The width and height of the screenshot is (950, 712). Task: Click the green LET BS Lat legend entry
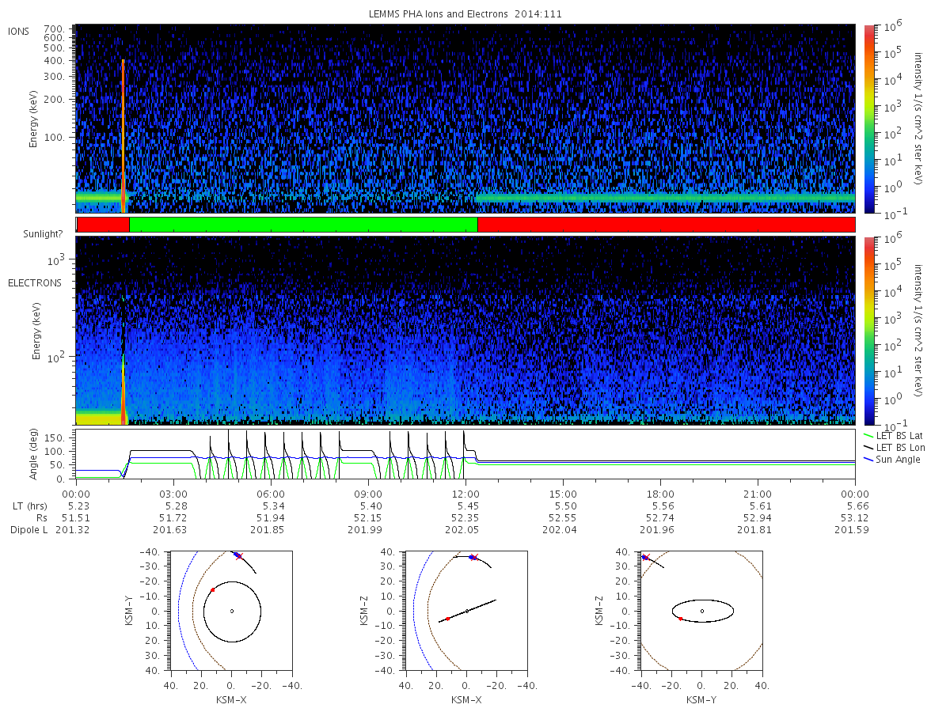[x=898, y=436]
